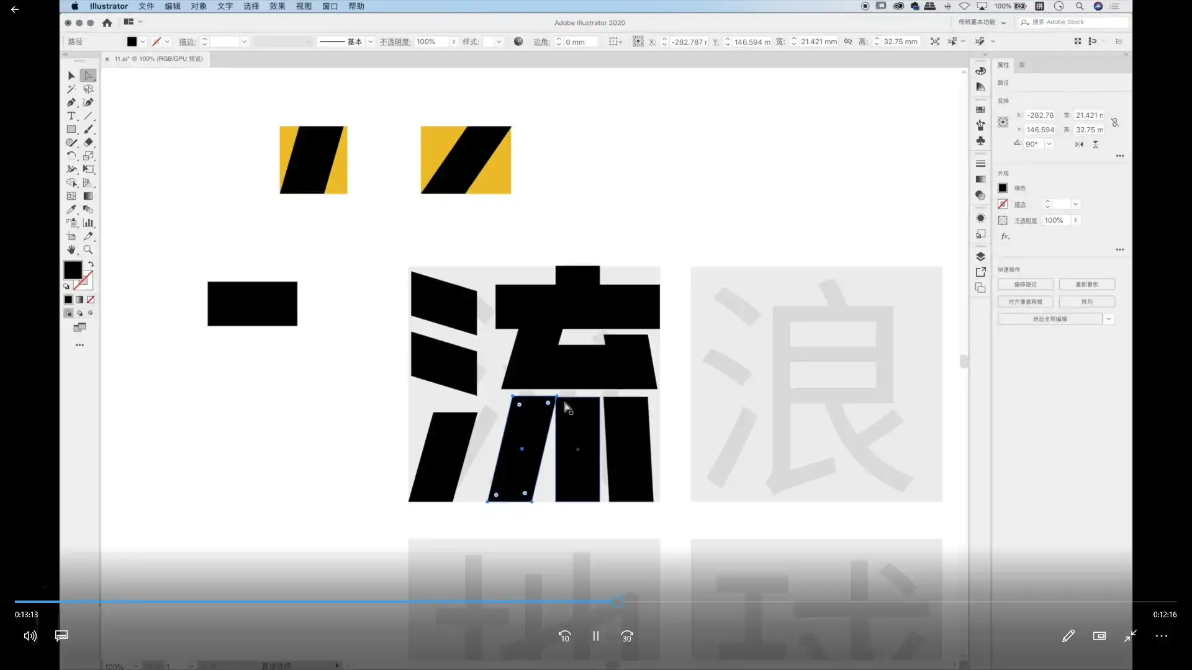The image size is (1192, 670).
Task: Click the 重新着色 quick action button
Action: click(x=1088, y=284)
